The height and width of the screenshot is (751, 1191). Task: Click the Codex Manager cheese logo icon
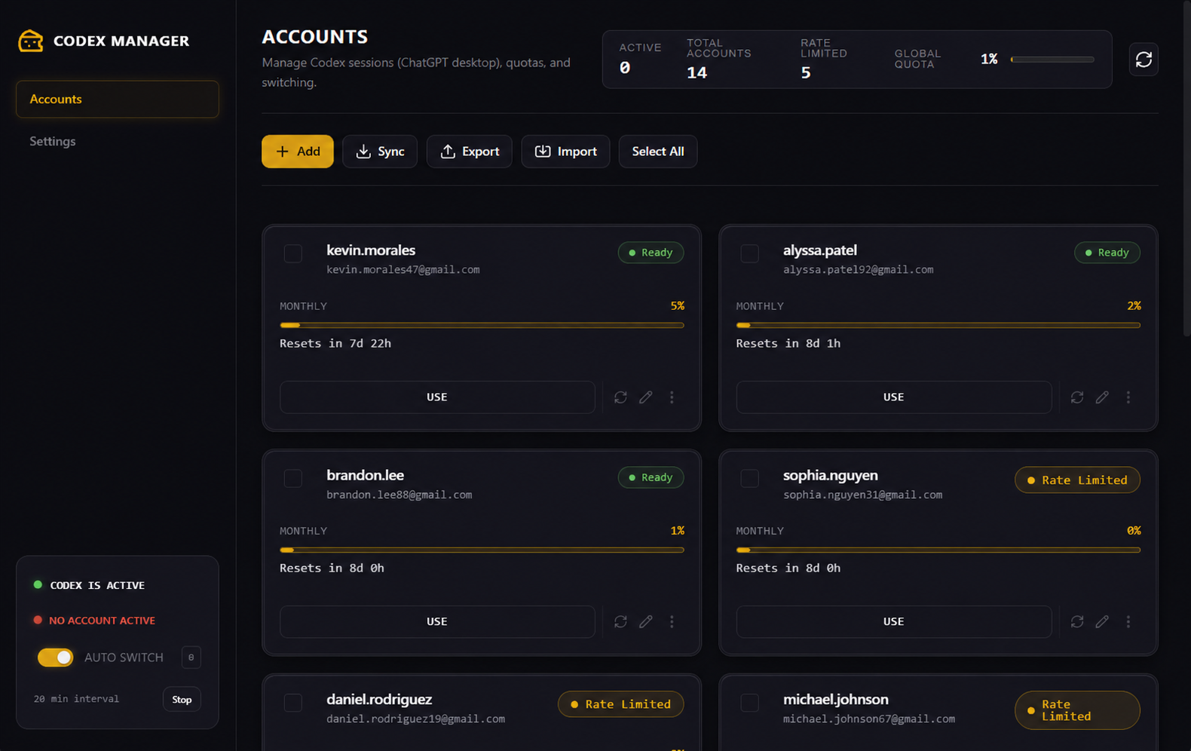click(31, 41)
